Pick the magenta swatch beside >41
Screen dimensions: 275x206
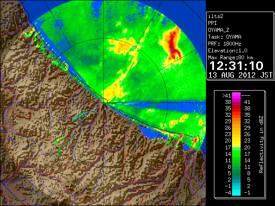click(x=236, y=96)
